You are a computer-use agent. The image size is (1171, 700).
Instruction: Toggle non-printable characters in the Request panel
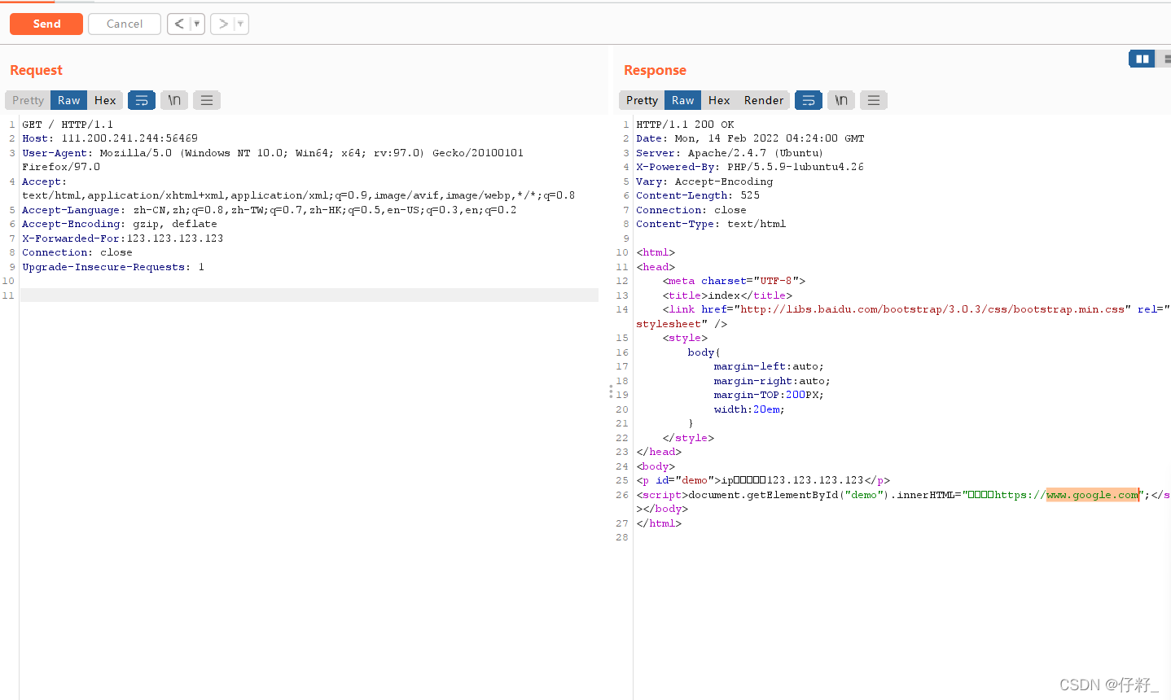[x=174, y=100]
